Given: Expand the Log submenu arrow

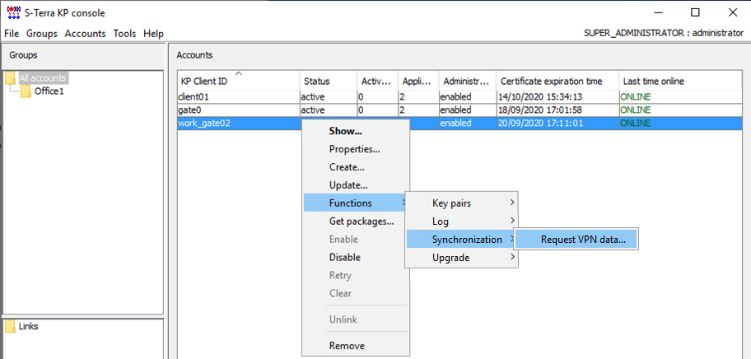Looking at the screenshot, I should click(512, 221).
